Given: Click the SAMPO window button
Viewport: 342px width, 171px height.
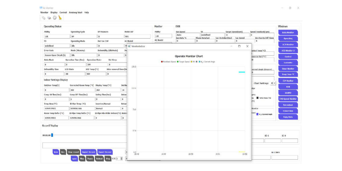Looking at the screenshot, I should (288, 93).
